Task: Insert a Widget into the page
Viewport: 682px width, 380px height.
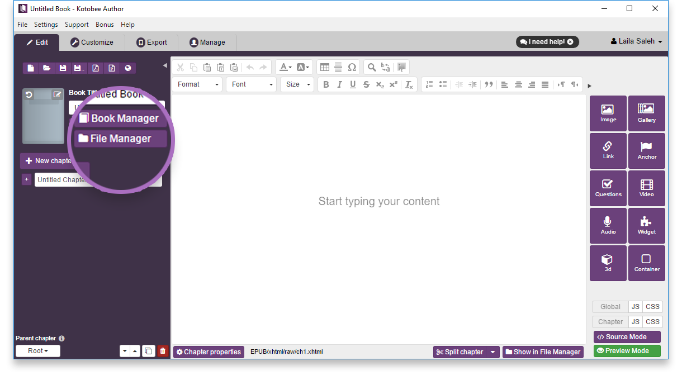Action: point(646,226)
